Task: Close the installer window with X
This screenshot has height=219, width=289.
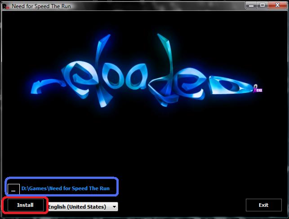Action: coord(277,5)
